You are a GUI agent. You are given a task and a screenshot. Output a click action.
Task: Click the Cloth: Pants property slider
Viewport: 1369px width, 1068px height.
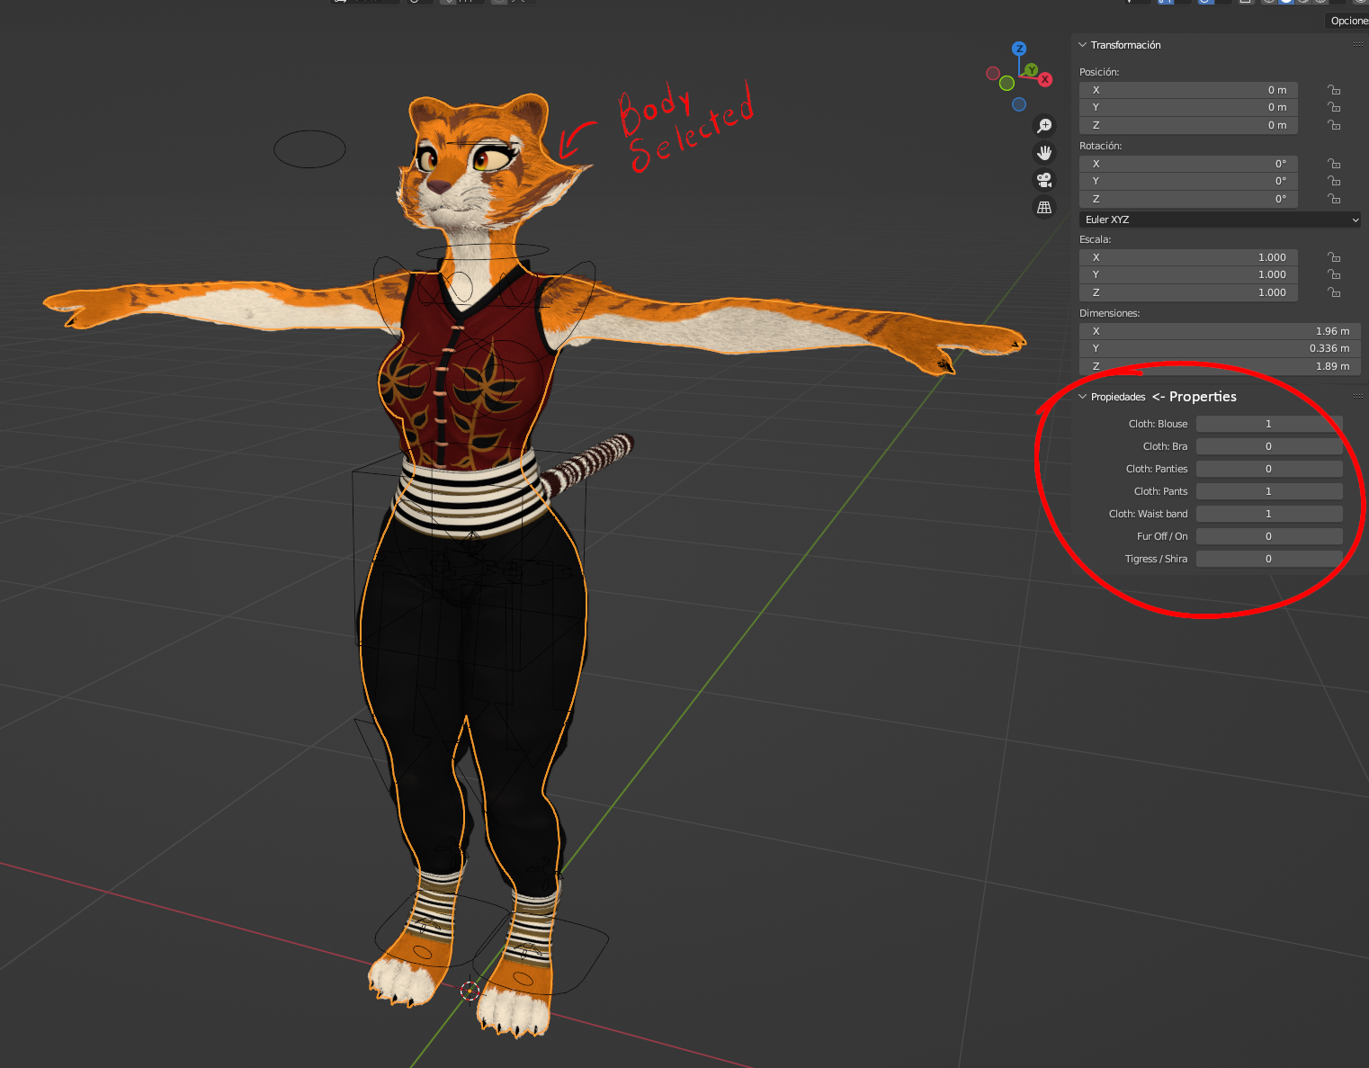[1269, 491]
